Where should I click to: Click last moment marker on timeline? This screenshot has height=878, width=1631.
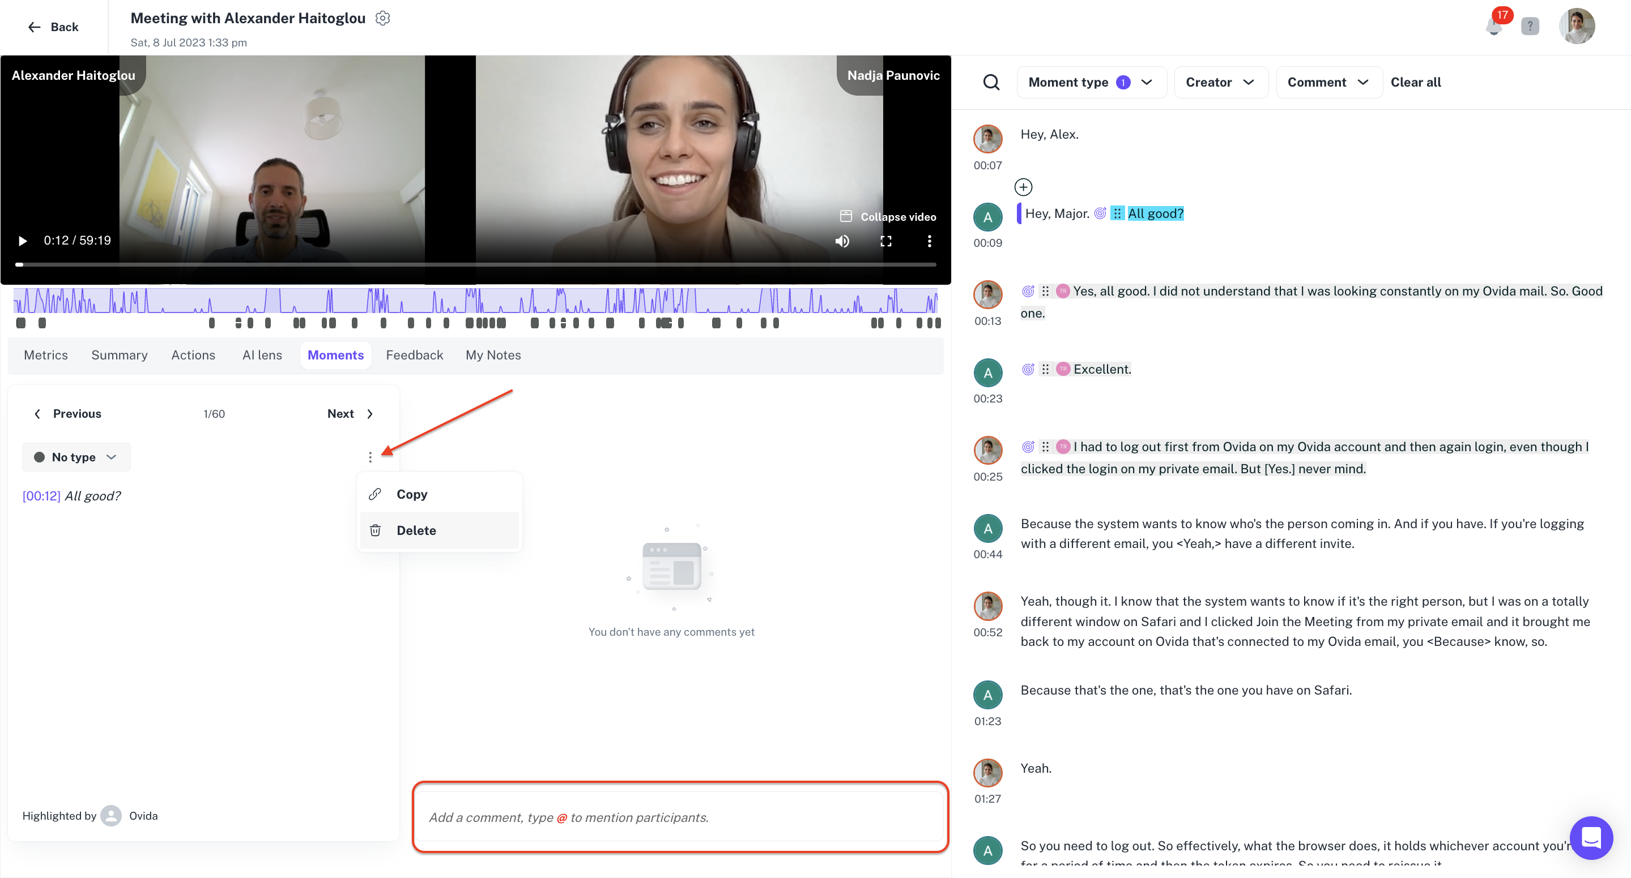938,323
